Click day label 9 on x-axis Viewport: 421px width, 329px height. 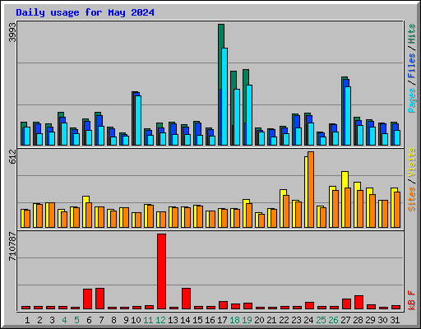pos(126,320)
